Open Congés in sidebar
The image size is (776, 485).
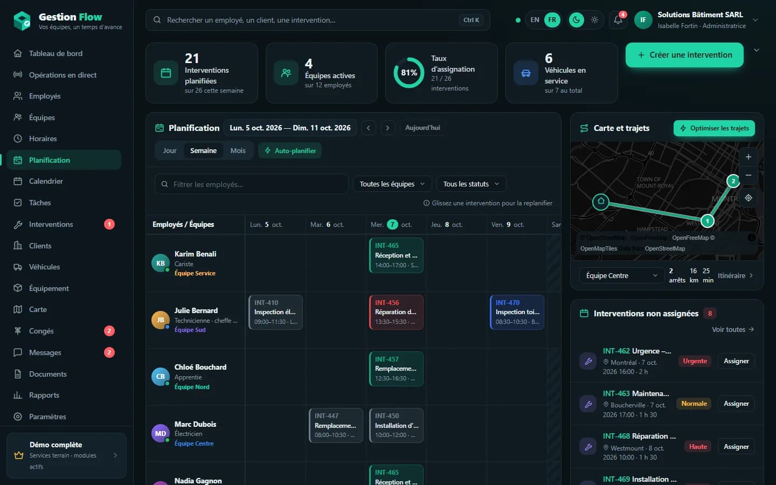point(64,331)
